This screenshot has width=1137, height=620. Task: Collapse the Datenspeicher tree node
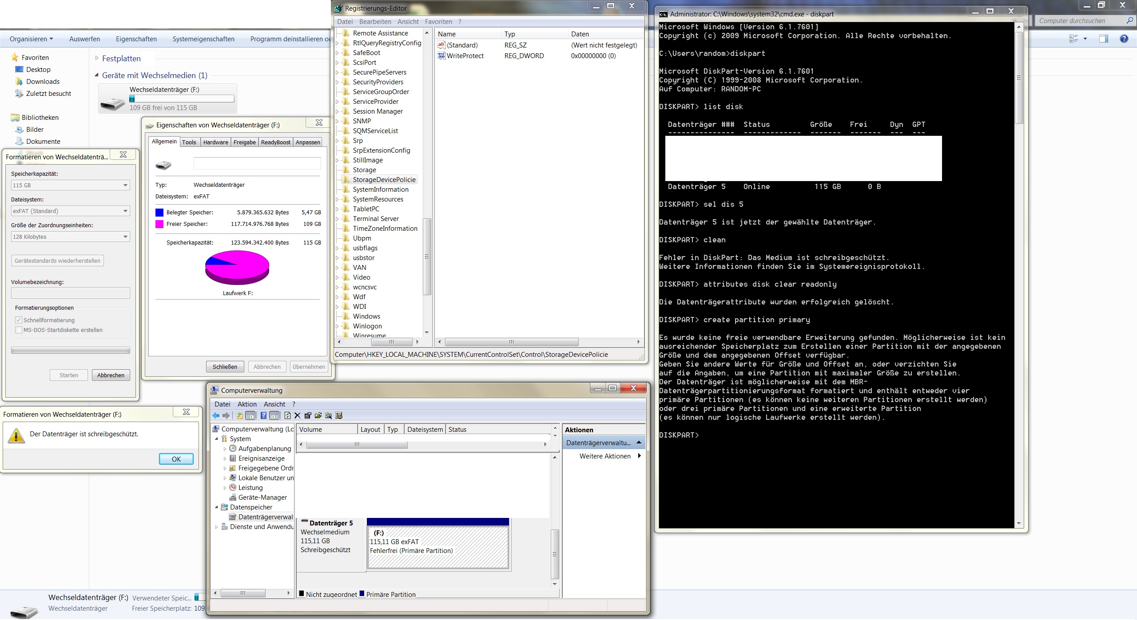(x=217, y=507)
